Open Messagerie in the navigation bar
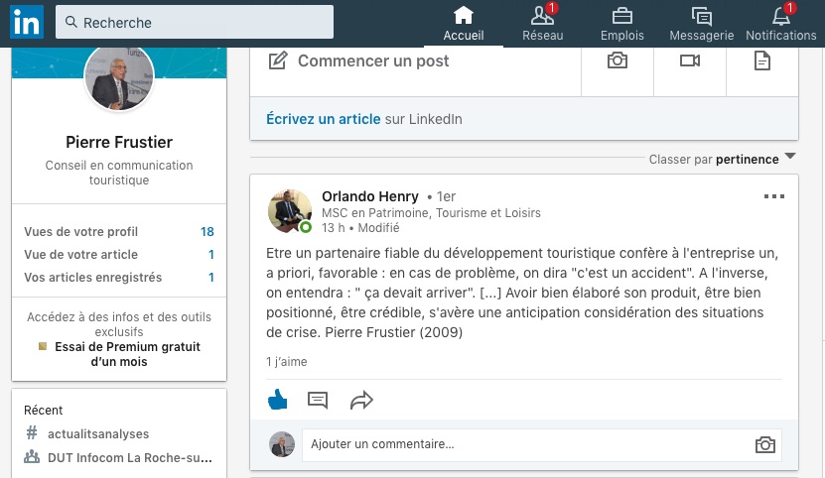Image resolution: width=825 pixels, height=478 pixels. tap(702, 24)
